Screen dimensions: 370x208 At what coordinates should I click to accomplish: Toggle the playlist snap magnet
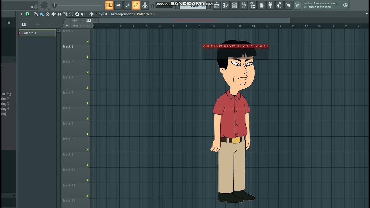click(x=27, y=14)
